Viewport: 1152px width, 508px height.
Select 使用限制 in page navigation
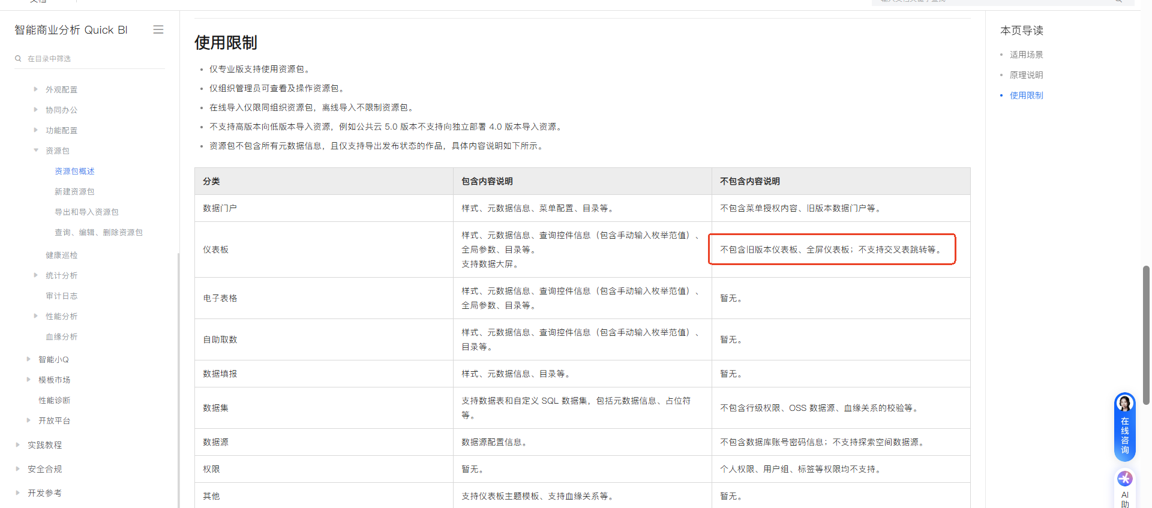[x=1026, y=95]
